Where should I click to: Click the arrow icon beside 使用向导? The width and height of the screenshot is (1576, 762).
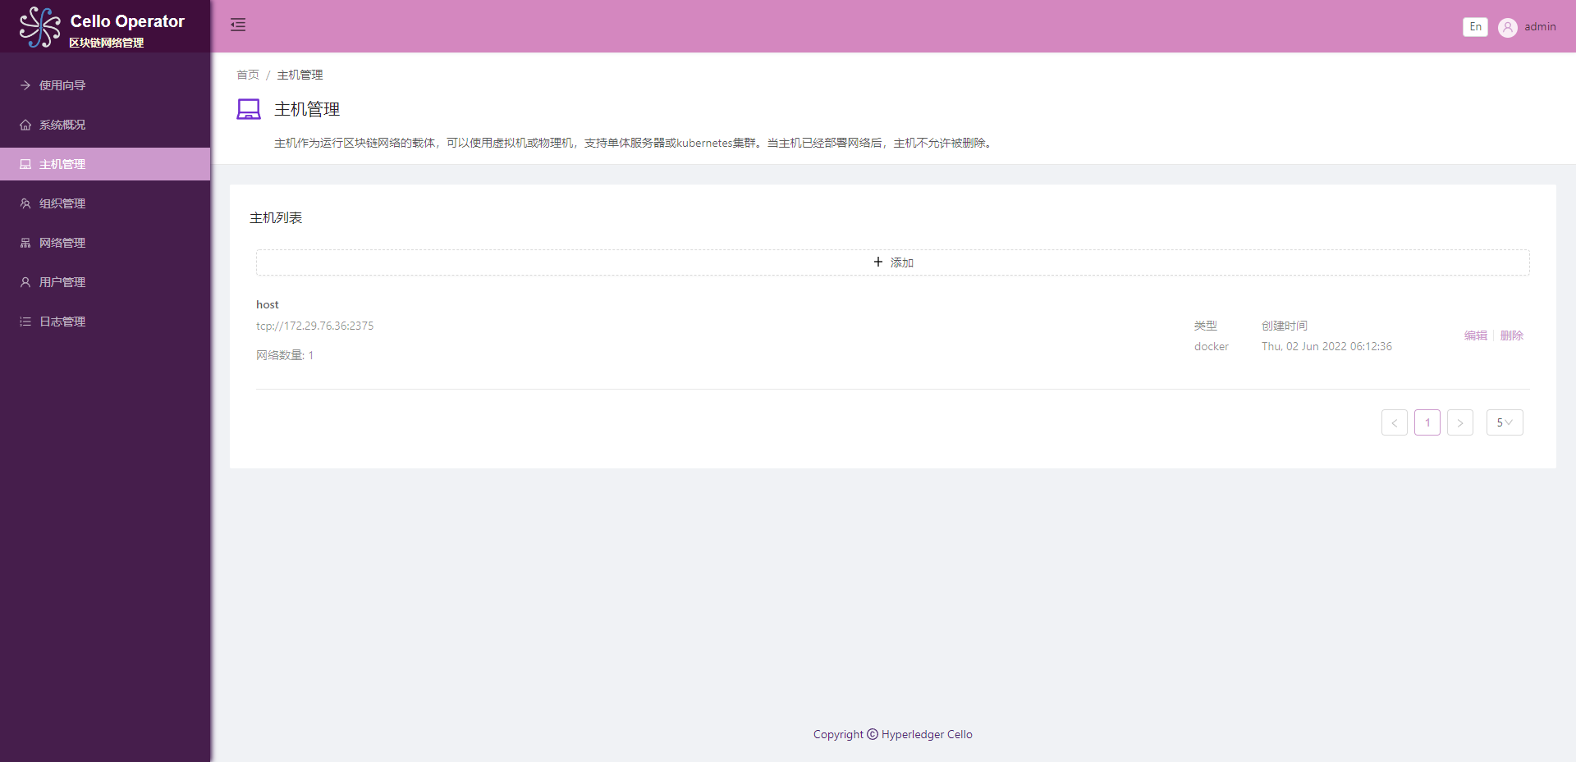point(25,85)
